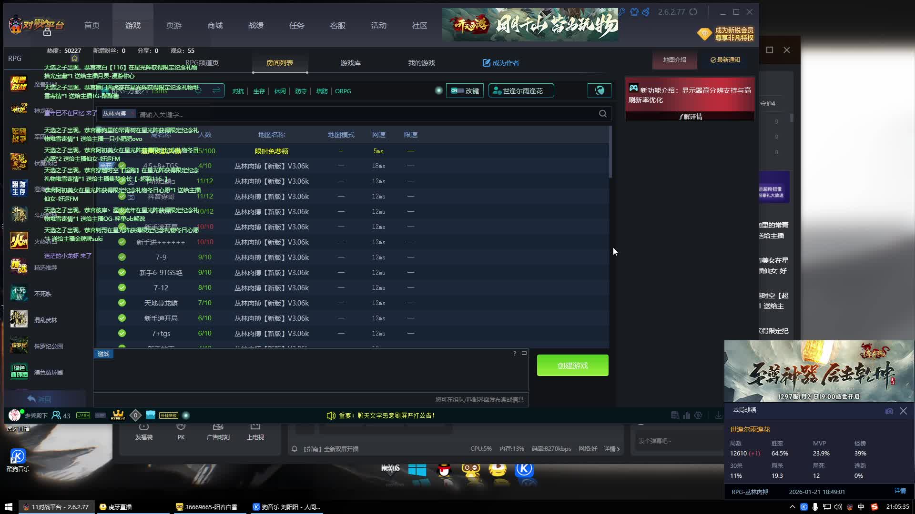The width and height of the screenshot is (915, 514).
Task: Click the friends count icon showing 43
Action: pos(56,415)
